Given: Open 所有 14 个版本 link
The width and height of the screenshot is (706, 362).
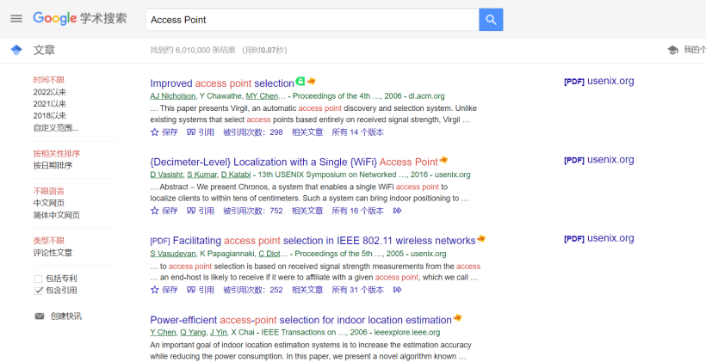Looking at the screenshot, I should [x=358, y=132].
